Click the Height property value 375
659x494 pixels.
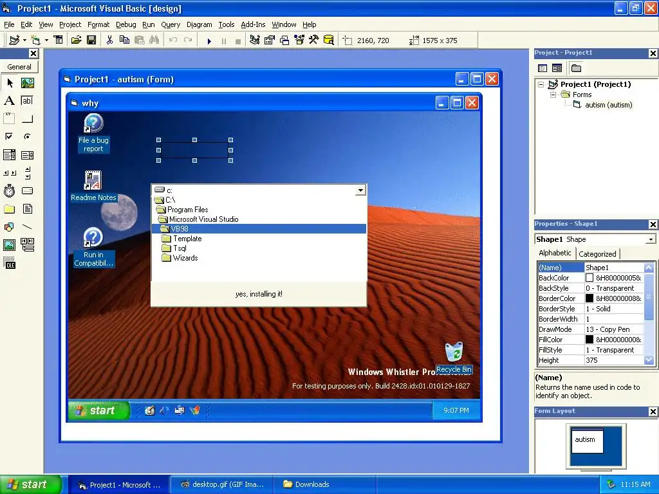(613, 360)
